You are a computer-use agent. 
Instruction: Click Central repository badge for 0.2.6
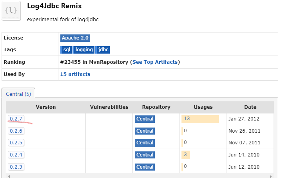pyautogui.click(x=145, y=131)
